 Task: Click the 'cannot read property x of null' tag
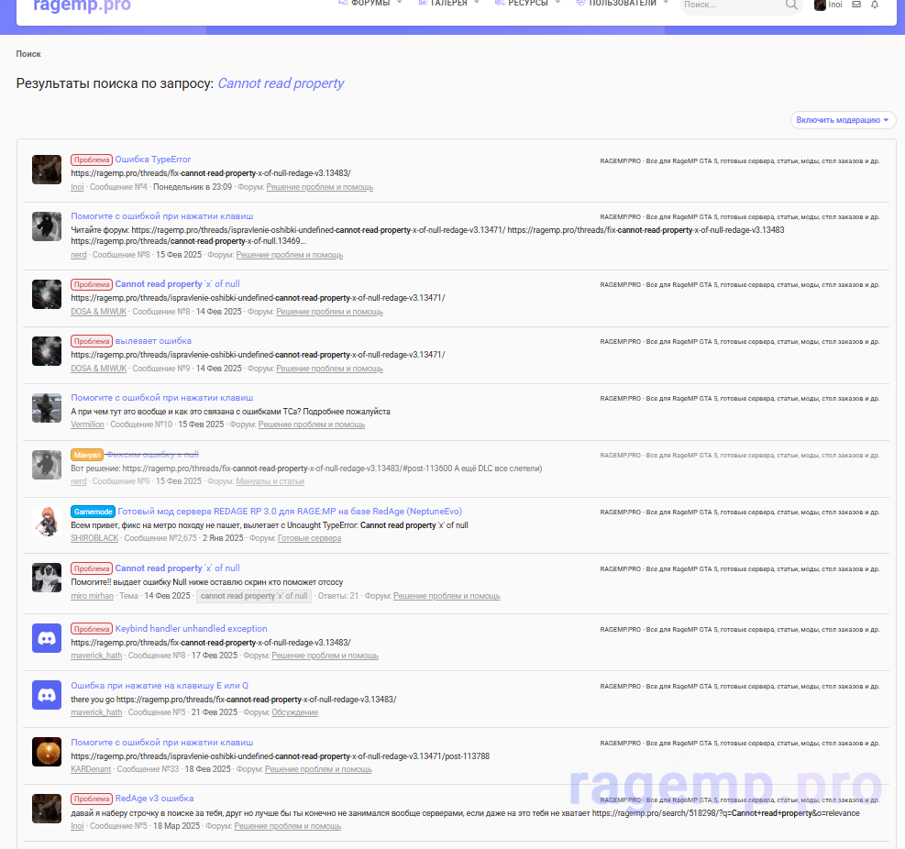254,596
